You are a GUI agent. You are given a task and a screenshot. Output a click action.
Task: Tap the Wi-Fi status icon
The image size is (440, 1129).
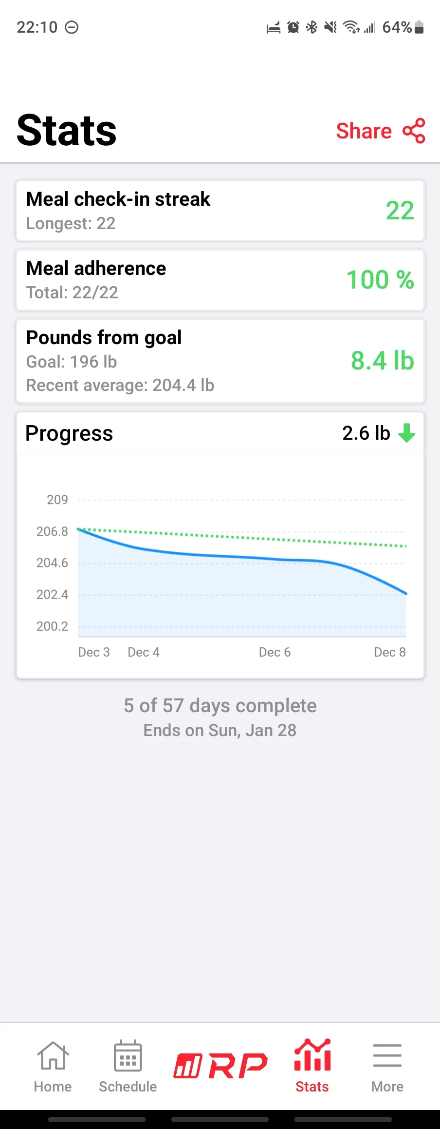pyautogui.click(x=351, y=27)
